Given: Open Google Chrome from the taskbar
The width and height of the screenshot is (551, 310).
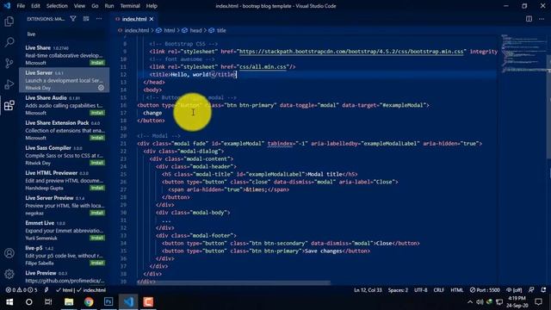Looking at the screenshot, I should point(89,302).
